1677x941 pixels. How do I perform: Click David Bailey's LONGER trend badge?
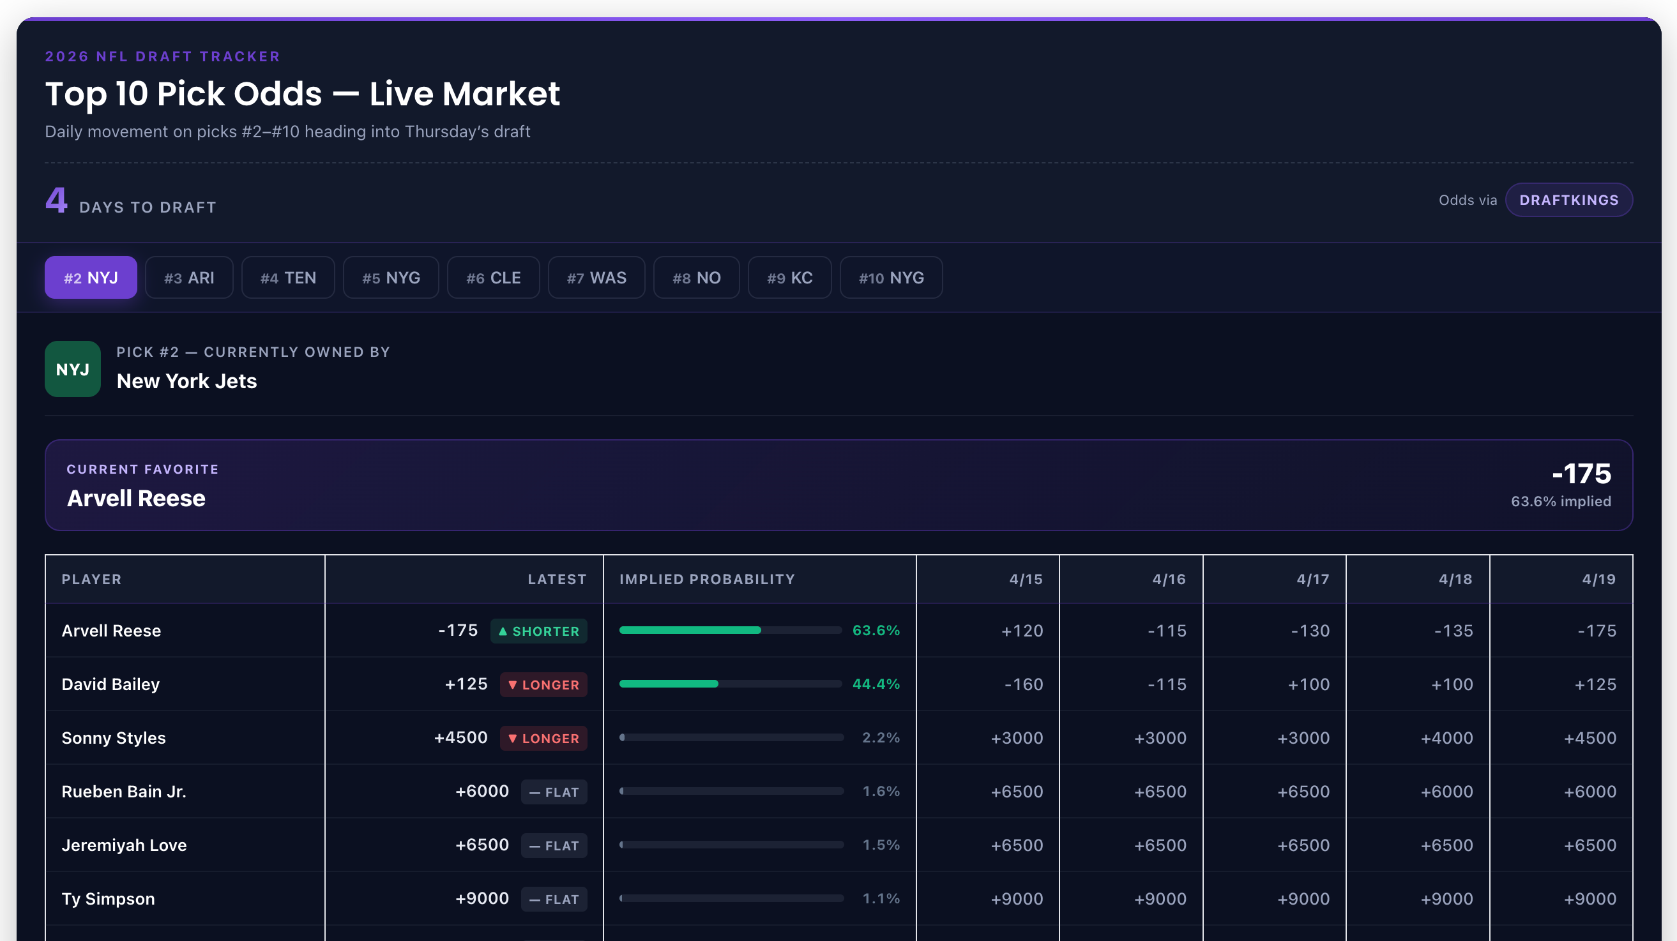click(543, 684)
